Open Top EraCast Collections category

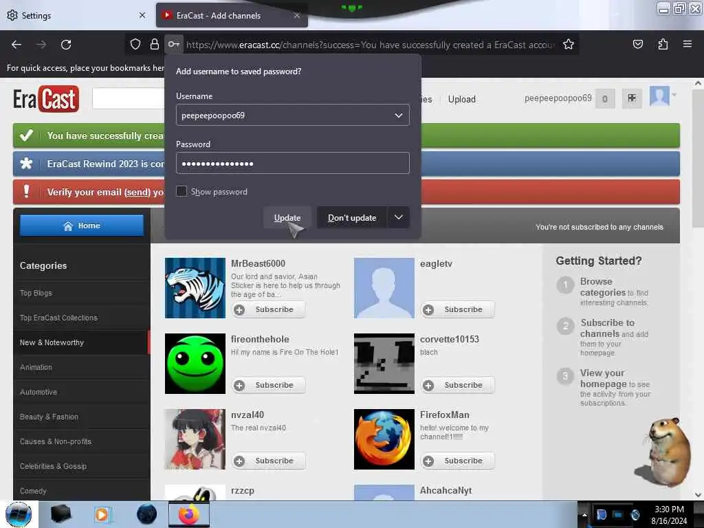click(x=58, y=318)
